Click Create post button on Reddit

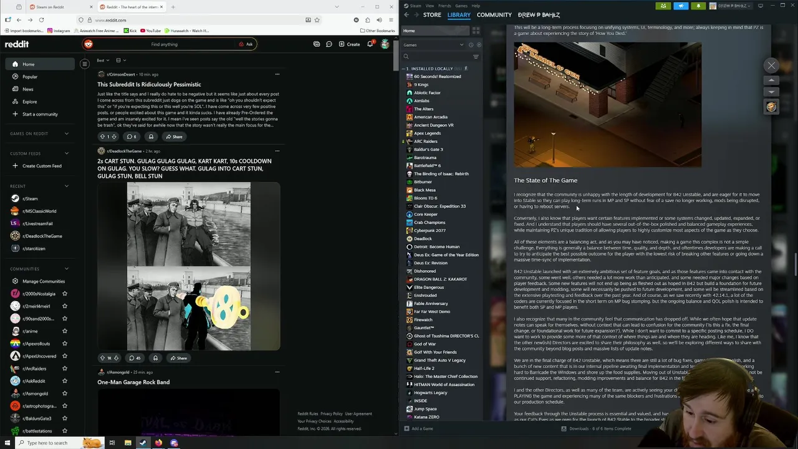349,44
